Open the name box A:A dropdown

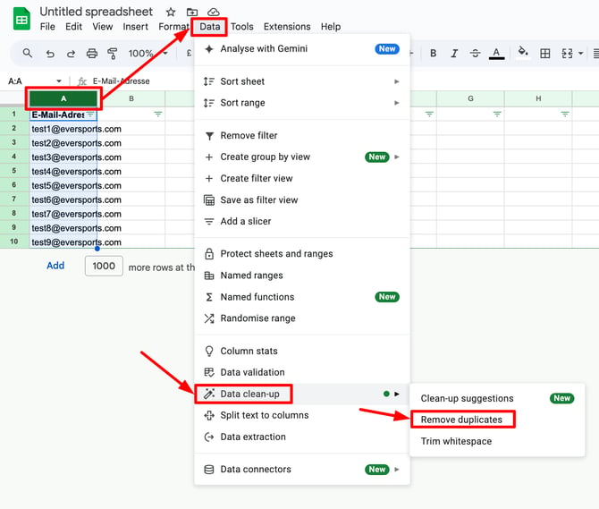point(59,81)
